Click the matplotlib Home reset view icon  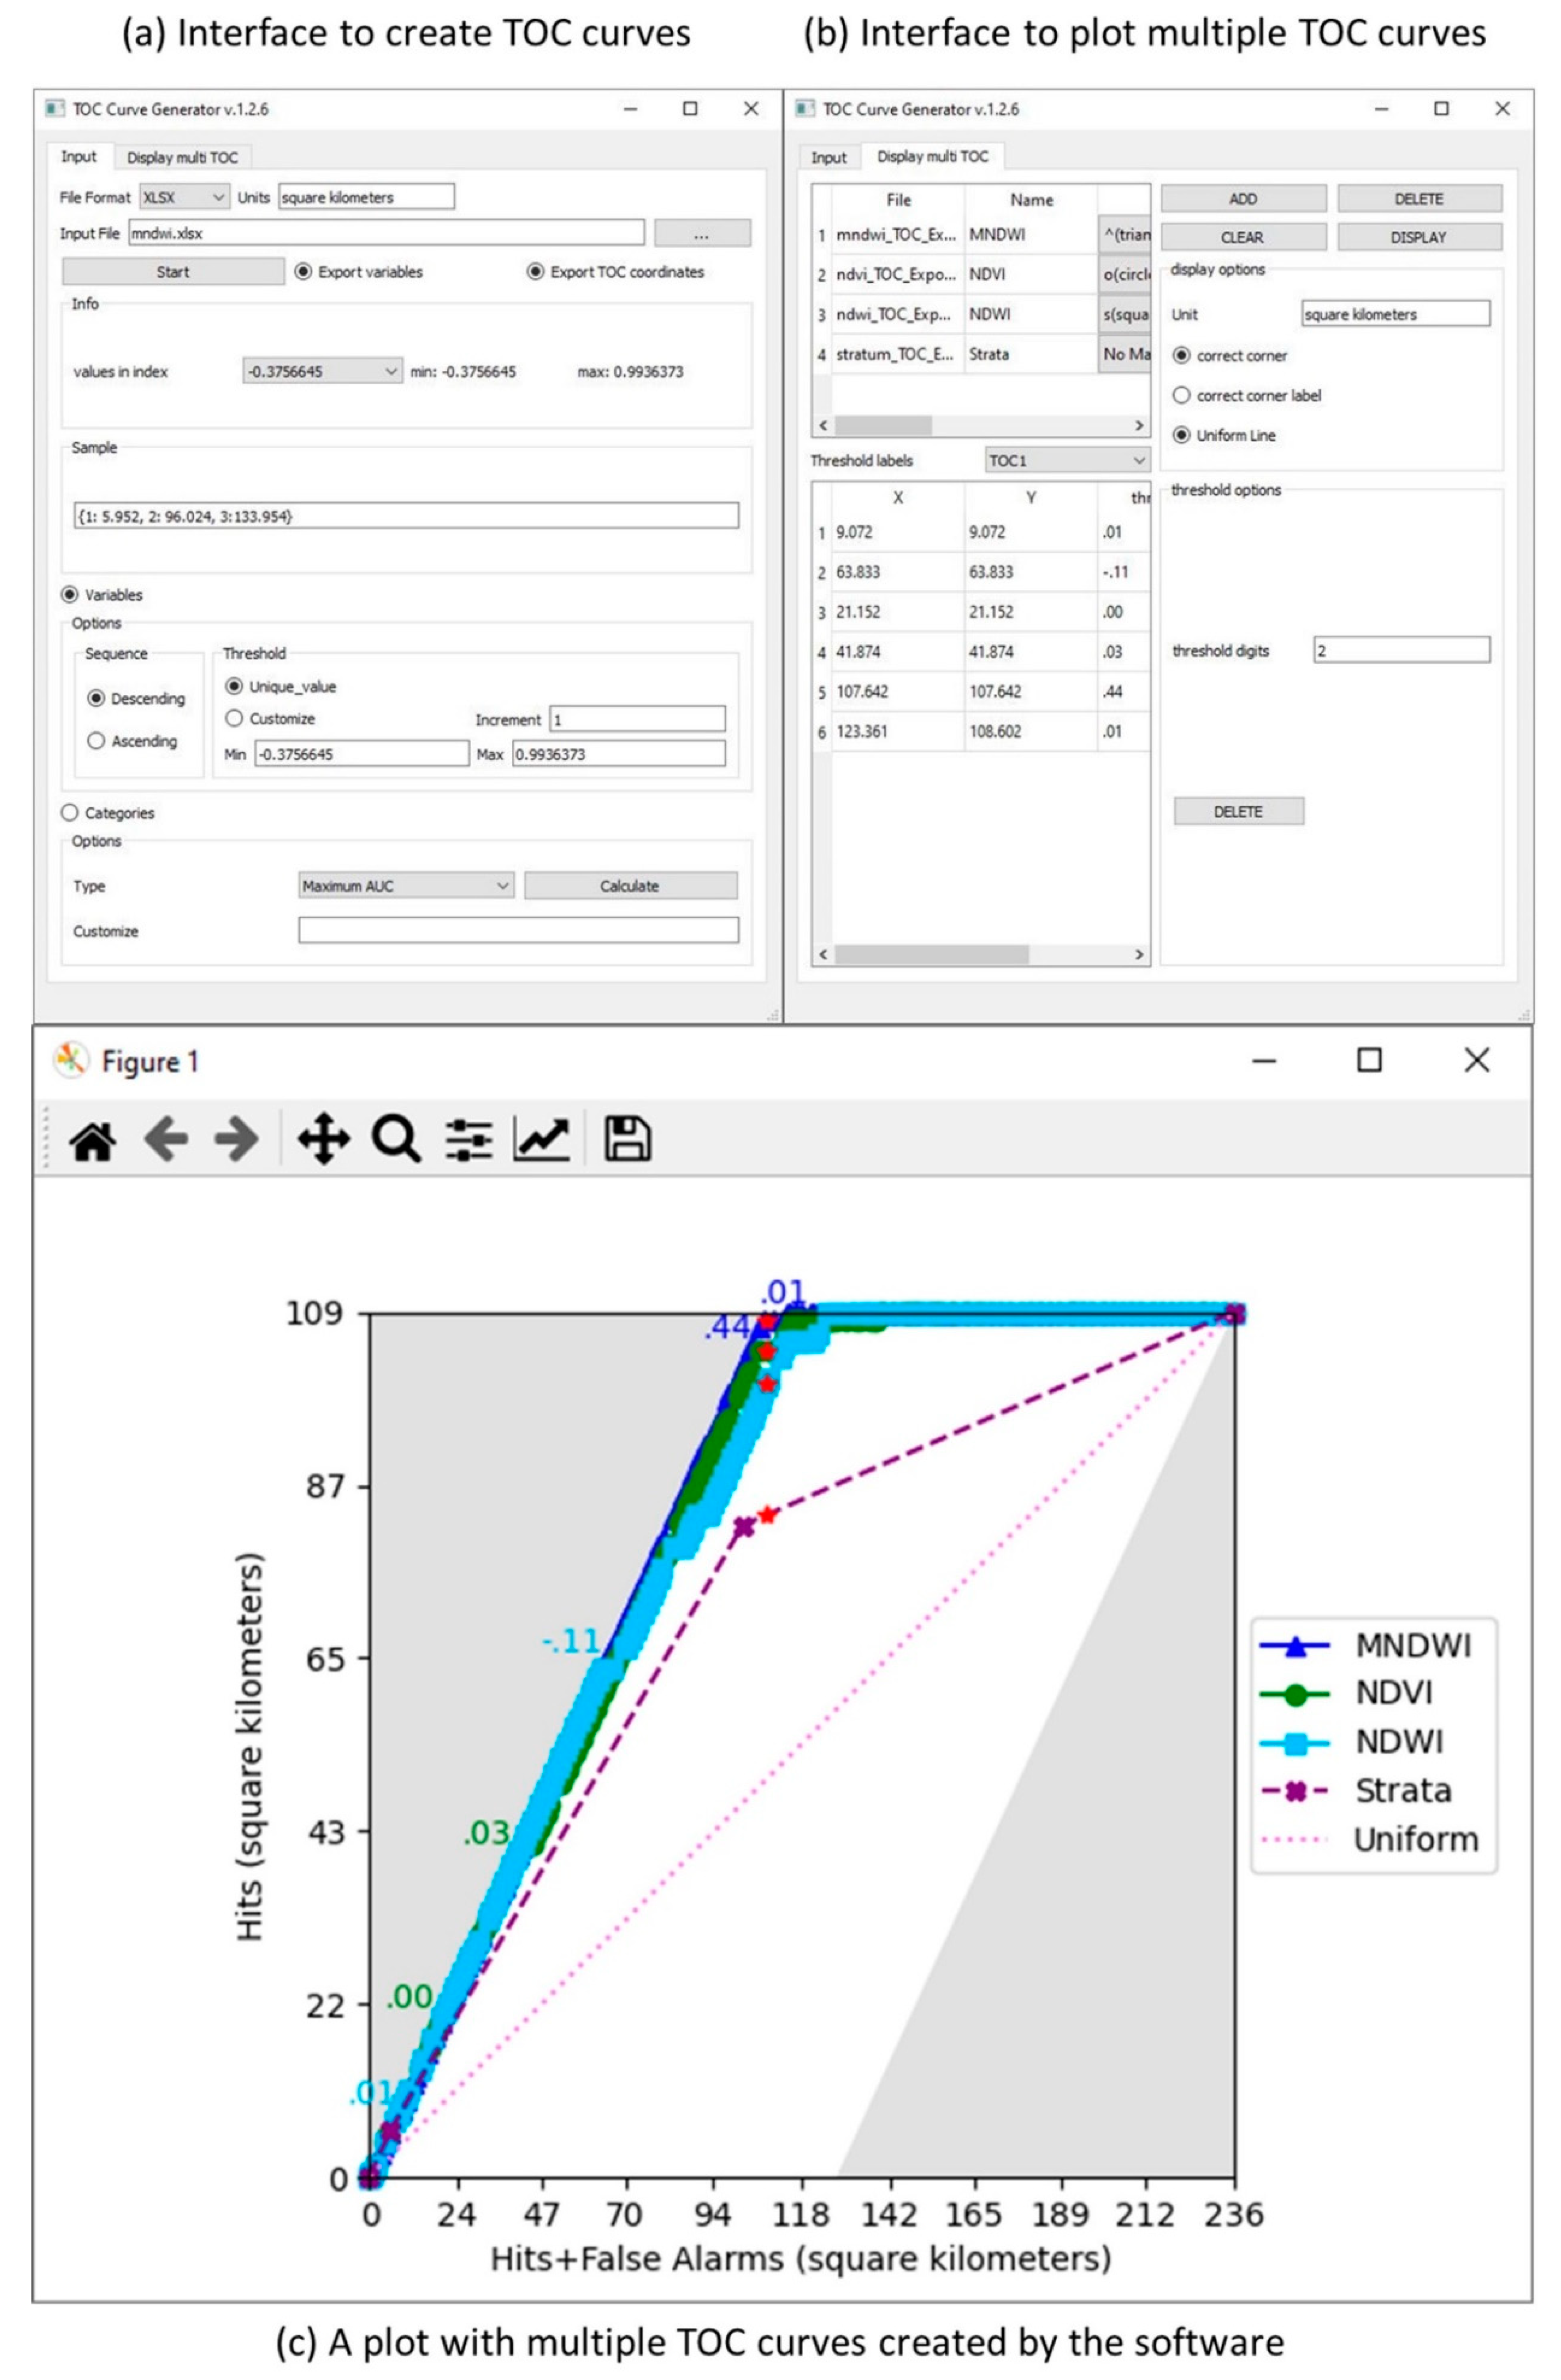[x=92, y=1140]
